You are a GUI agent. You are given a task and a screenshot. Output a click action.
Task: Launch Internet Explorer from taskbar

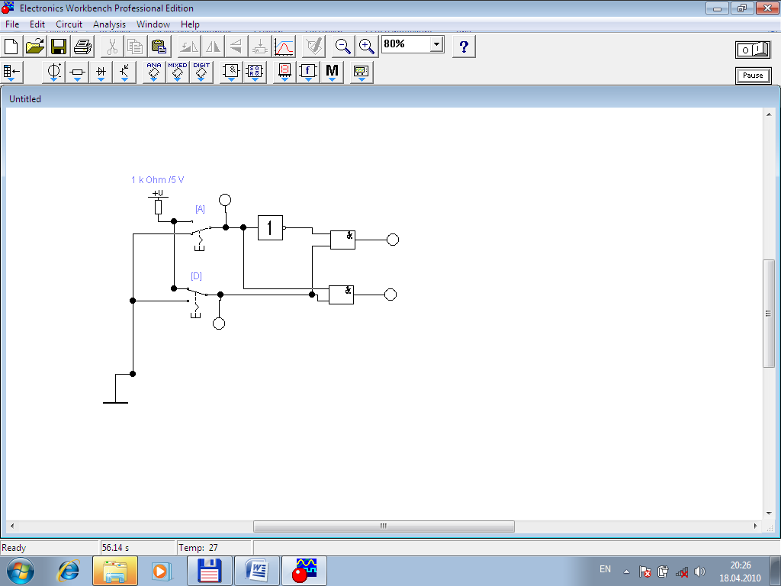(x=69, y=571)
